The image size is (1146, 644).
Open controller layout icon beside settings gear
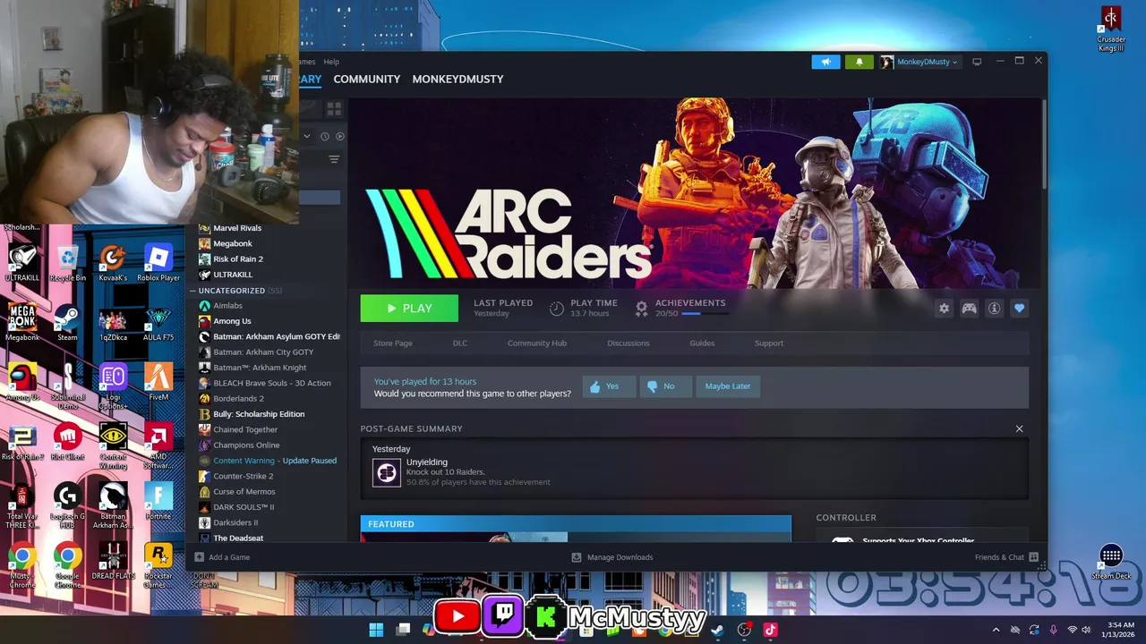pos(969,308)
